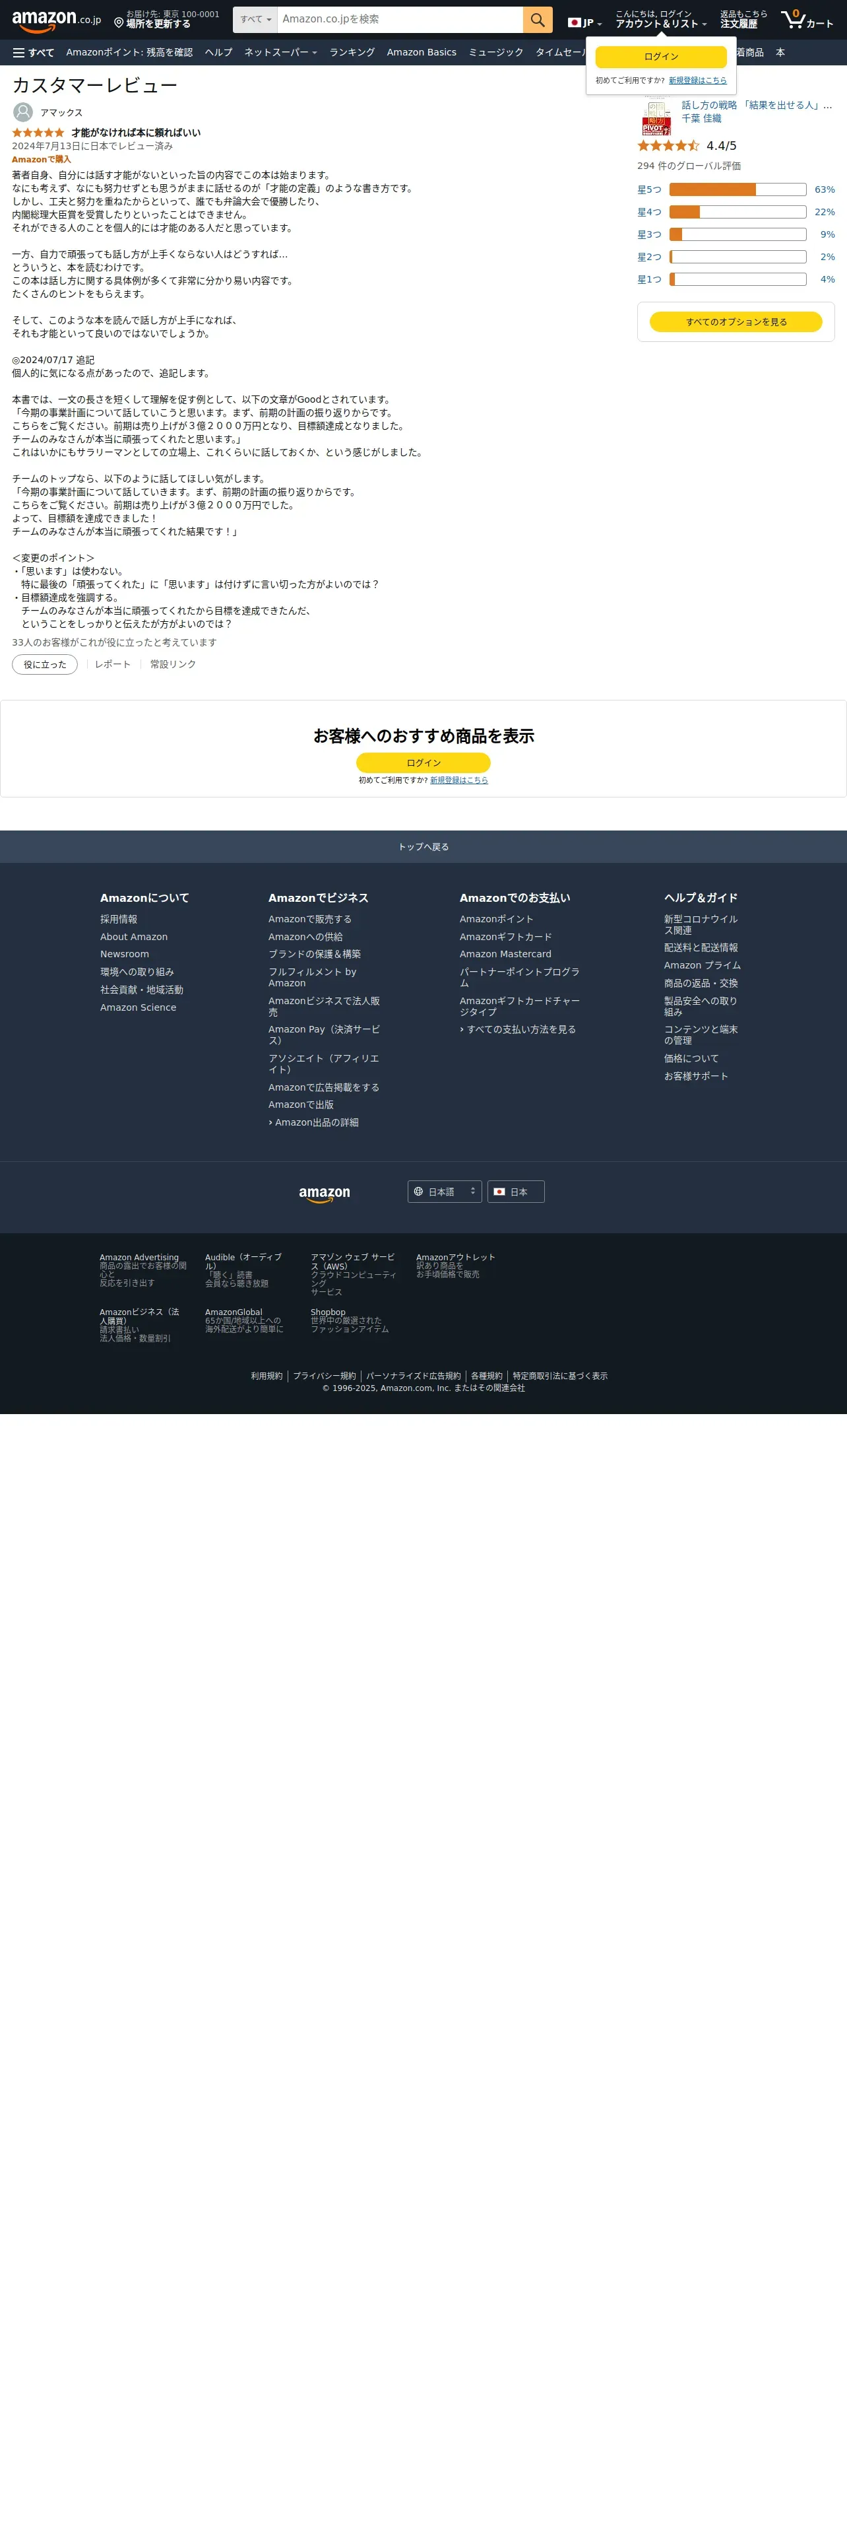Open Shopbop footer link
The image size is (847, 2543).
click(x=327, y=1312)
